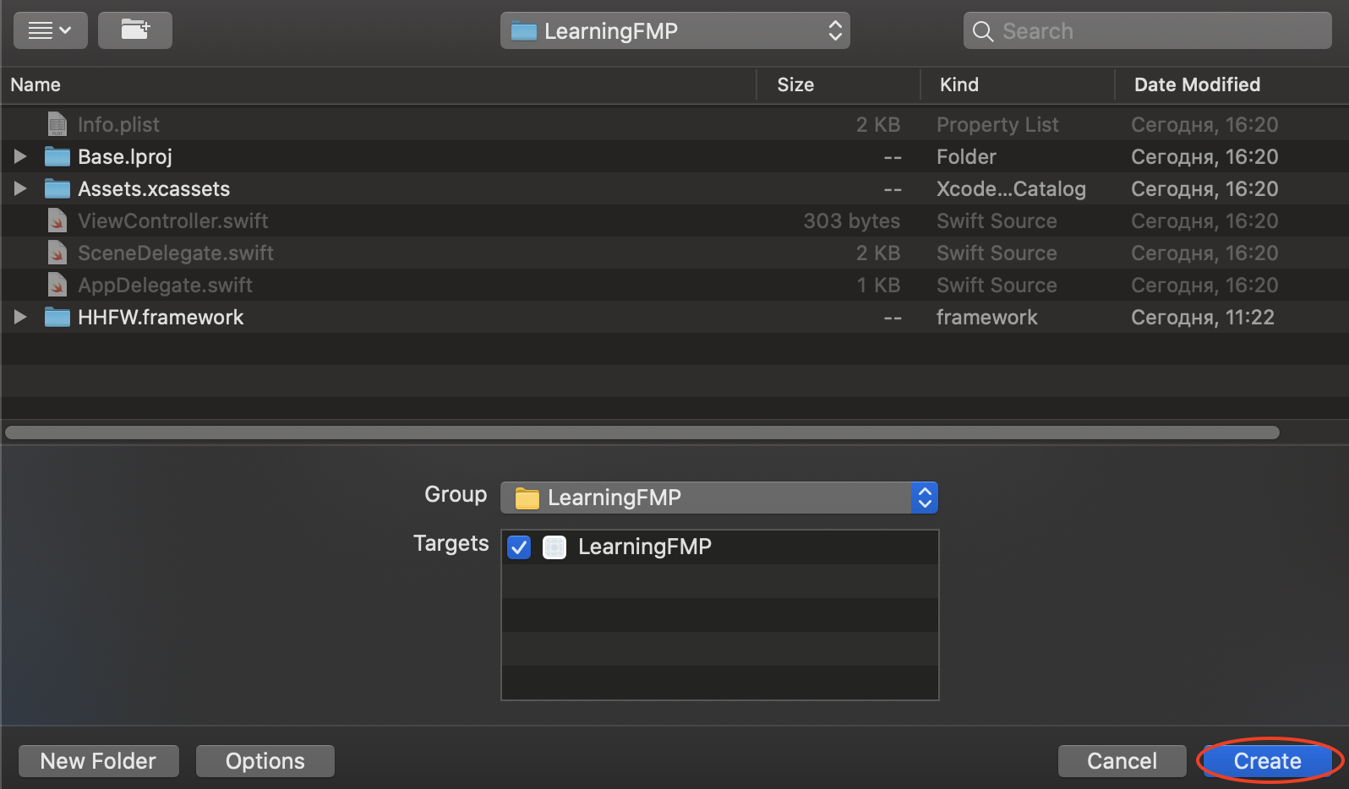
Task: Sort by Date Modified column header
Action: click(x=1197, y=84)
